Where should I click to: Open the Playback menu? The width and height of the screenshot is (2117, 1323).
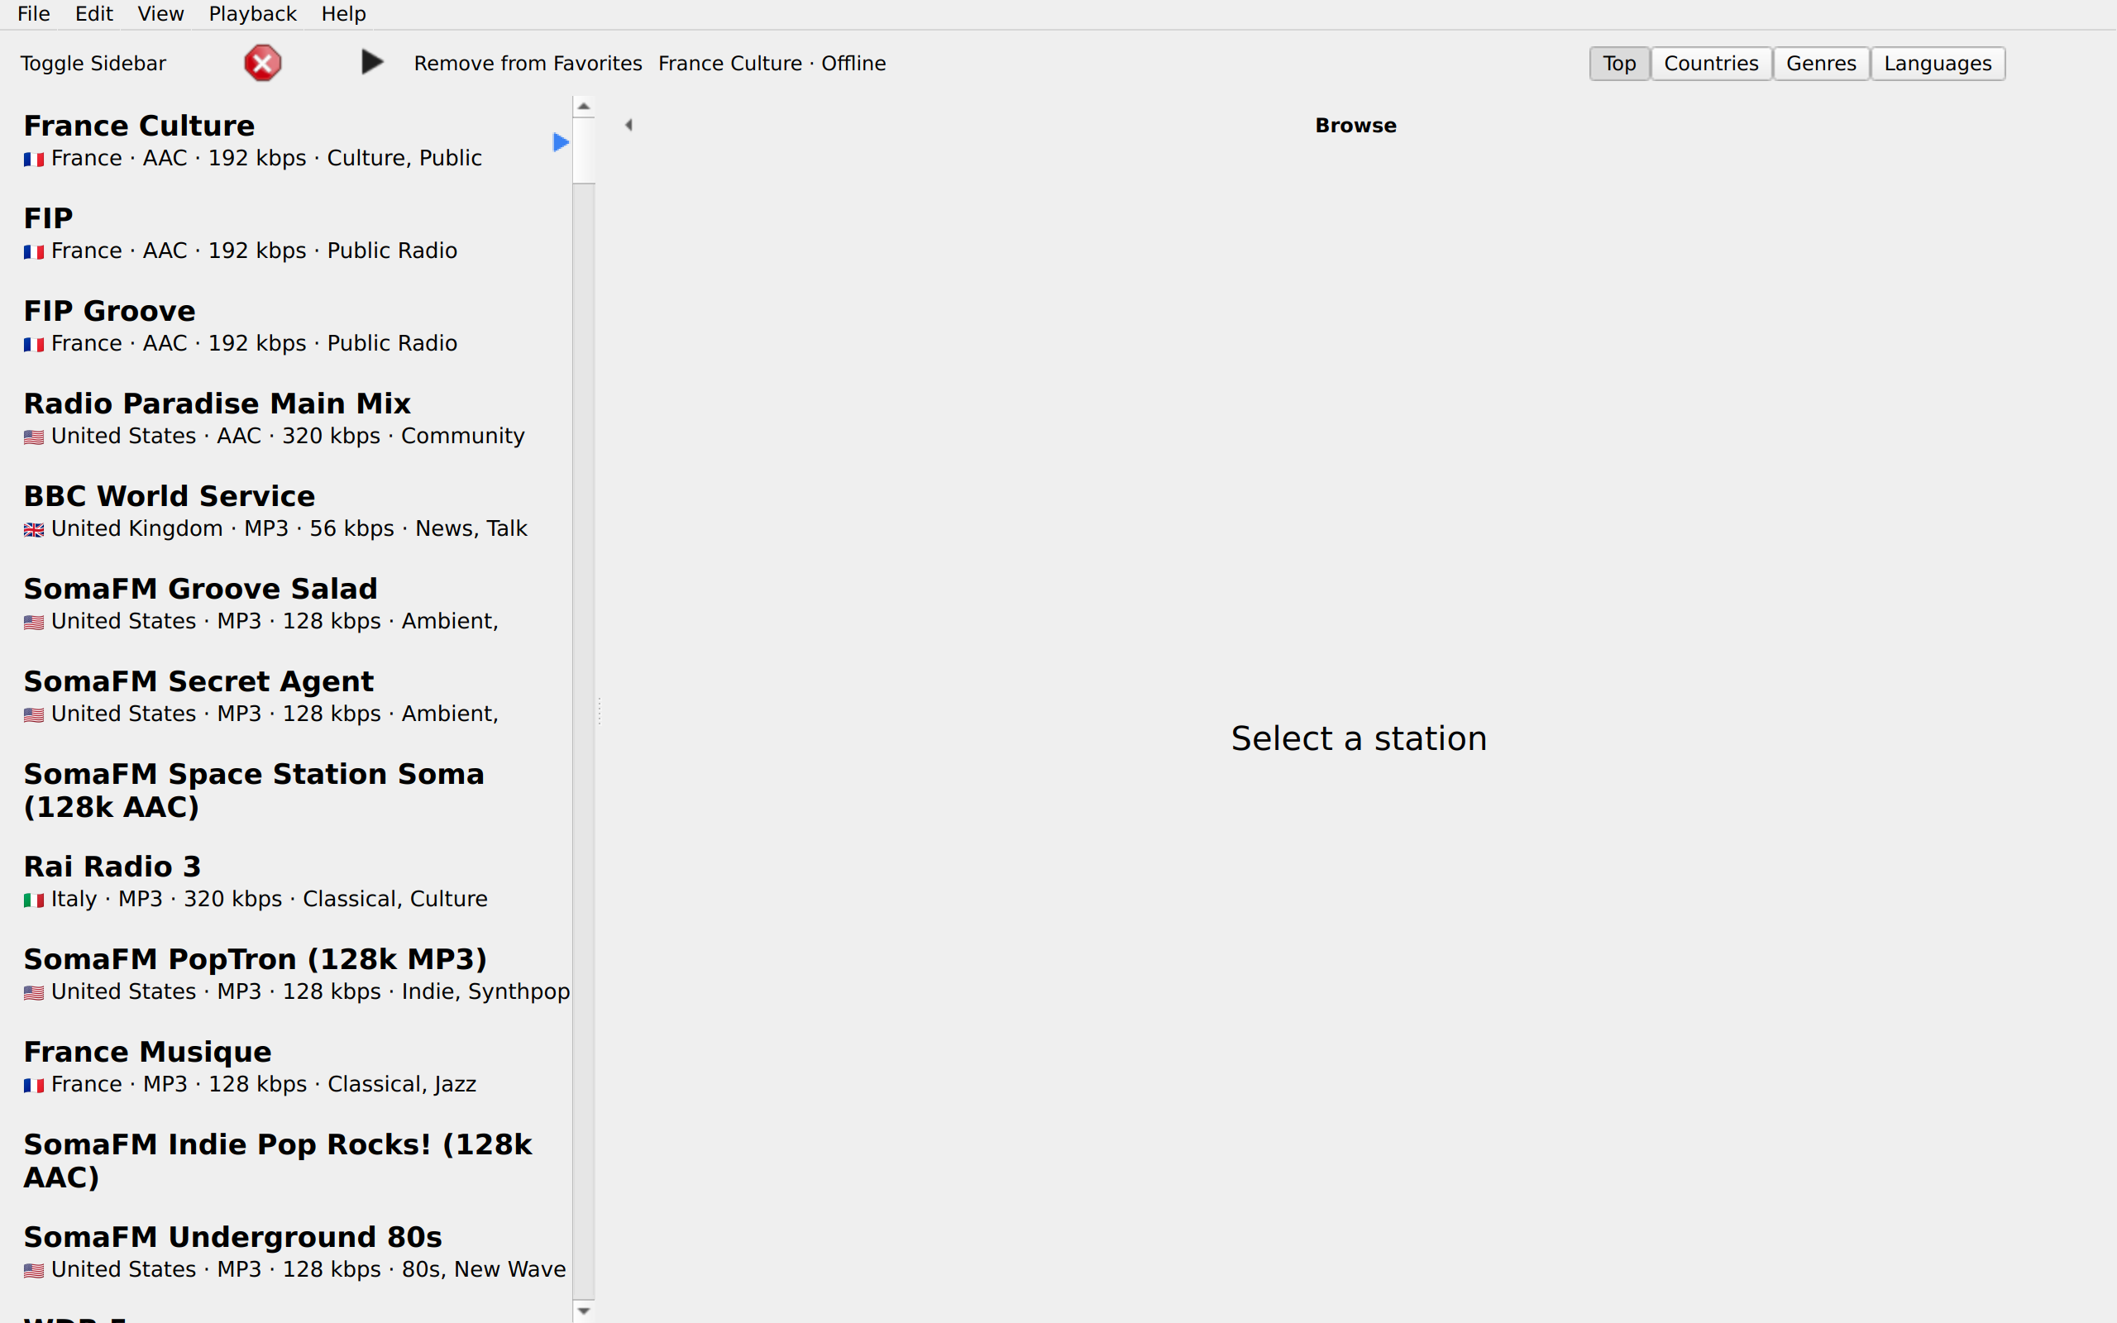(x=253, y=14)
